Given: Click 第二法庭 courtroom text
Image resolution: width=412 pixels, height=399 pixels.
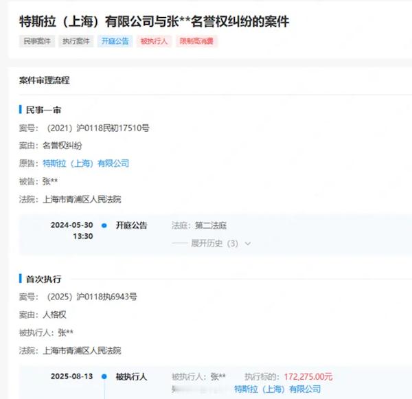Looking at the screenshot, I should click(x=211, y=225).
